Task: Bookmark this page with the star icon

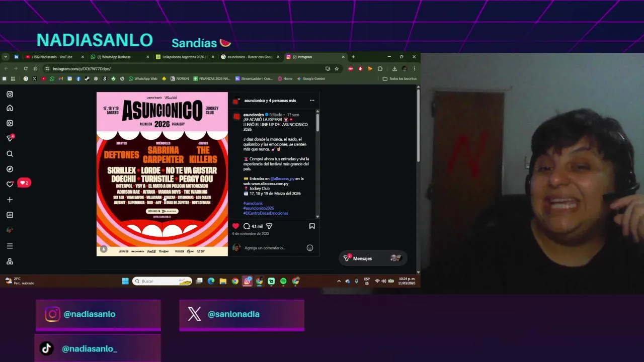Action: (x=337, y=68)
